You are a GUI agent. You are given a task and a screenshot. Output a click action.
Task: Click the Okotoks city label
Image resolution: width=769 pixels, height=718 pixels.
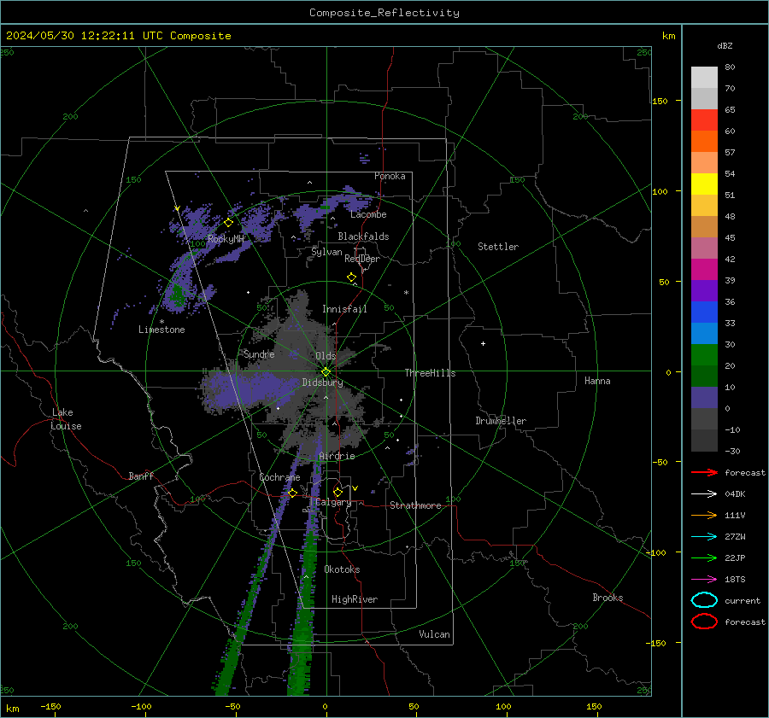click(x=343, y=569)
